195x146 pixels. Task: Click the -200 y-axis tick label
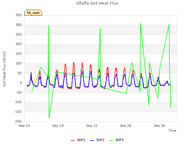pyautogui.click(x=18, y=122)
